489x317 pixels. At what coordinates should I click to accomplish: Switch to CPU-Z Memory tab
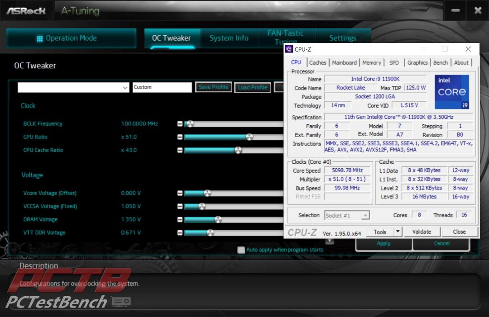(x=371, y=62)
